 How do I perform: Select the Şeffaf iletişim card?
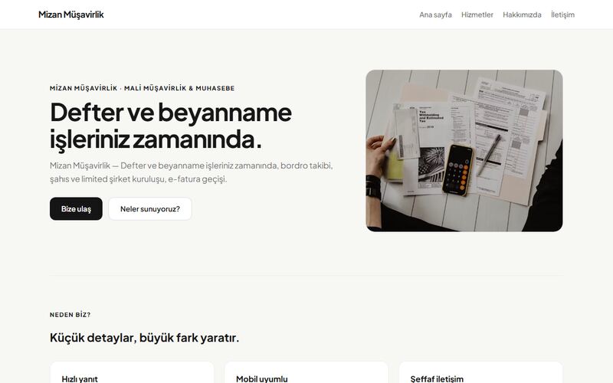(x=481, y=372)
